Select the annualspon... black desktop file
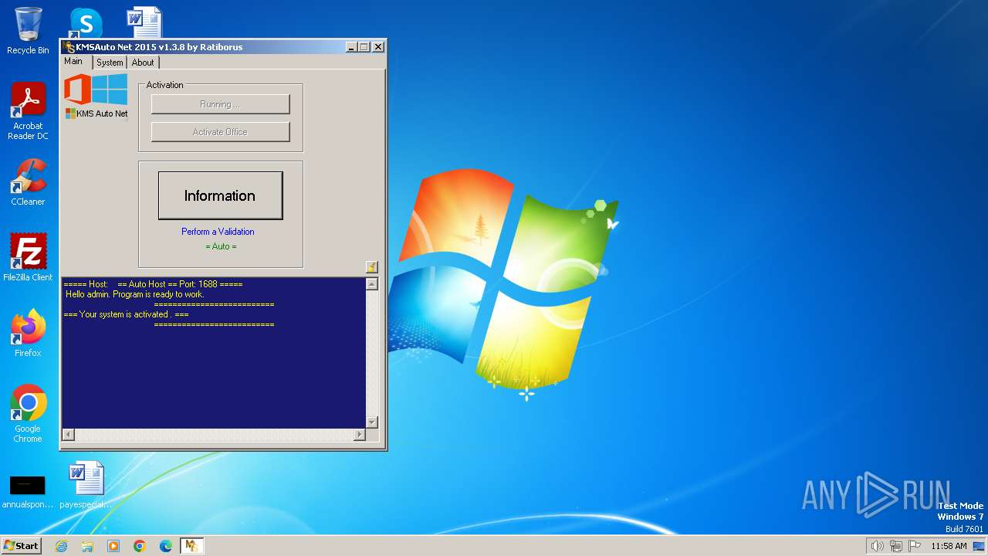The width and height of the screenshot is (988, 556). coord(28,492)
